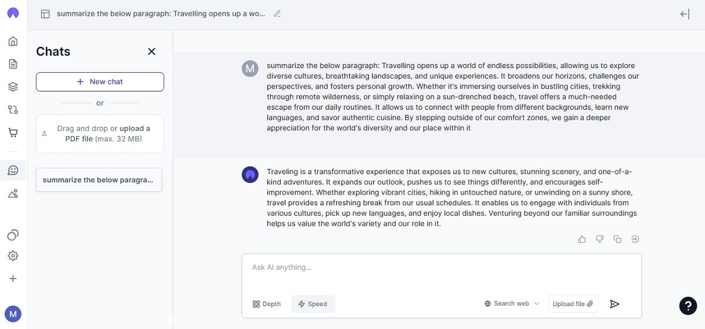The height and width of the screenshot is (329, 705).
Task: Open the shopping cart sidebar icon
Action: pyautogui.click(x=13, y=133)
